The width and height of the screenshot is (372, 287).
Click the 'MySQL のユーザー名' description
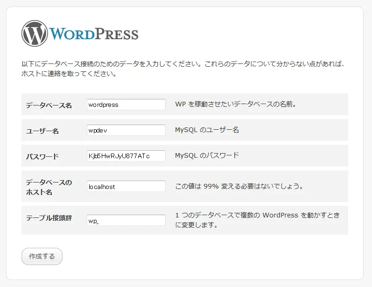click(x=207, y=130)
